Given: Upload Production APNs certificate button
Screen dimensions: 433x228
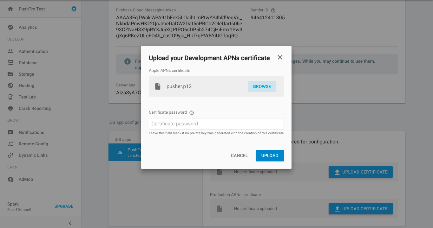Looking at the screenshot, I should coord(361,209).
